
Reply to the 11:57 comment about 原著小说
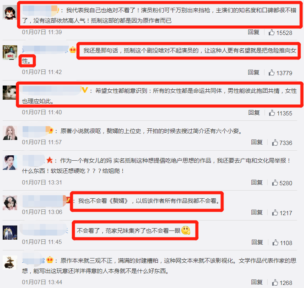pos(257,142)
